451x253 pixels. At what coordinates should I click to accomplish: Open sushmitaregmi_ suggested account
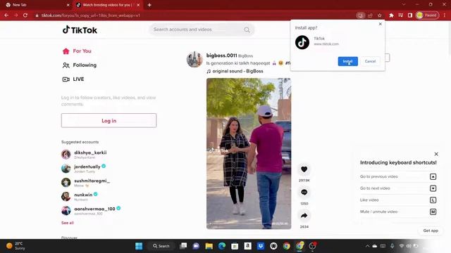tap(86, 183)
